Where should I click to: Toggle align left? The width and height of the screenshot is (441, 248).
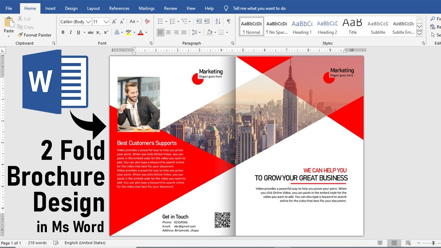[161, 32]
